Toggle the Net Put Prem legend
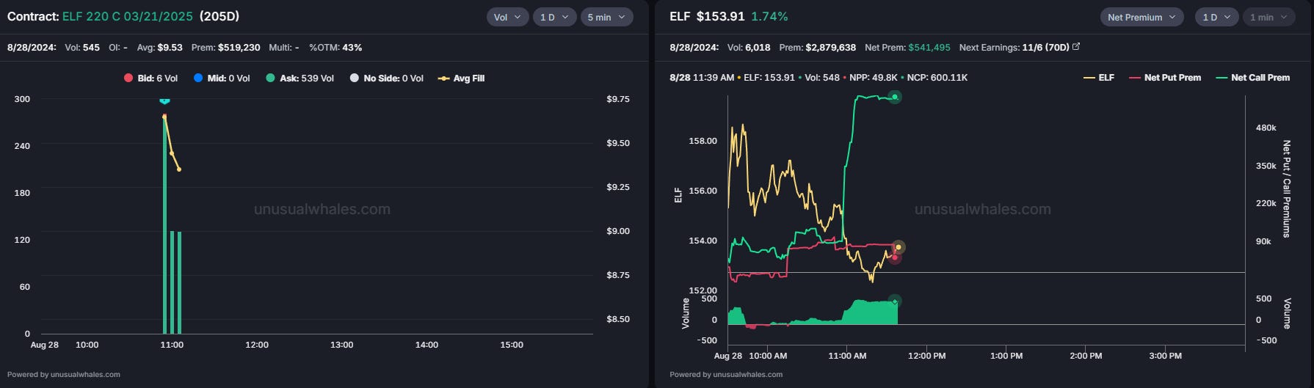 [x=1165, y=78]
